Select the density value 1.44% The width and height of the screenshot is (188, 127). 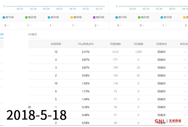86,99
